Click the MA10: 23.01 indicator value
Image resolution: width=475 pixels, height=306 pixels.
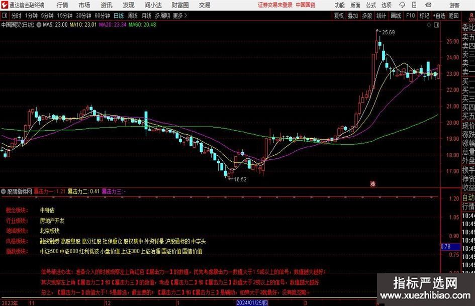[83, 25]
